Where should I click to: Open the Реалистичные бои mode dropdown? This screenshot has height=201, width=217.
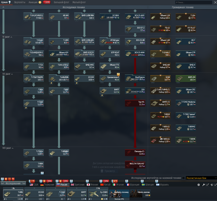pos(201,178)
